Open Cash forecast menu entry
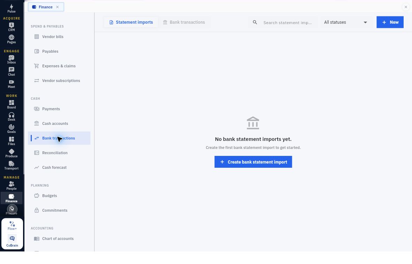 tap(59, 167)
